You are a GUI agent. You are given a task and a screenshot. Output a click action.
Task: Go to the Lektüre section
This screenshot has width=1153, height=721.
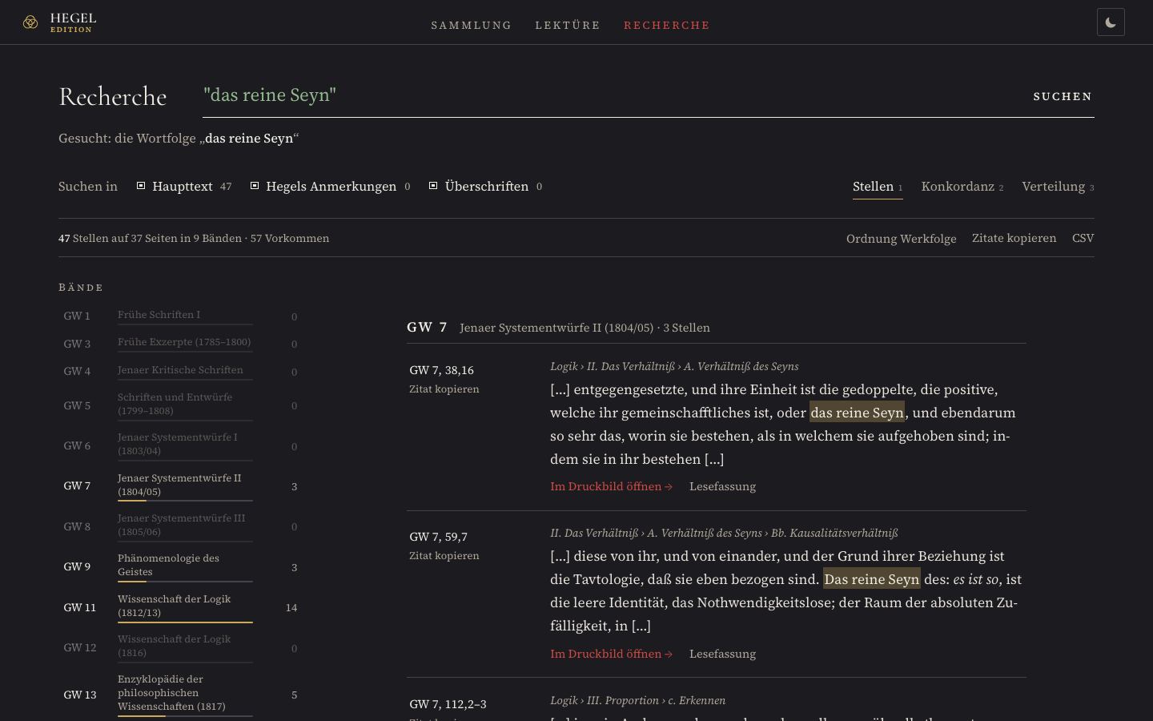tap(568, 25)
